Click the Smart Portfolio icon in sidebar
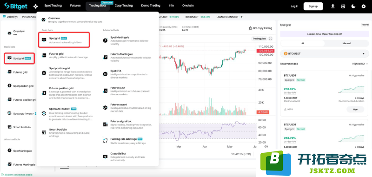This screenshot has height=177, width=372. (x=9, y=127)
